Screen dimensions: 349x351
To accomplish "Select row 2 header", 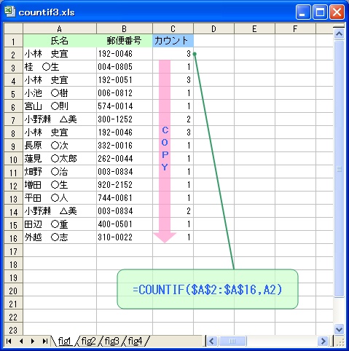I will [14, 54].
